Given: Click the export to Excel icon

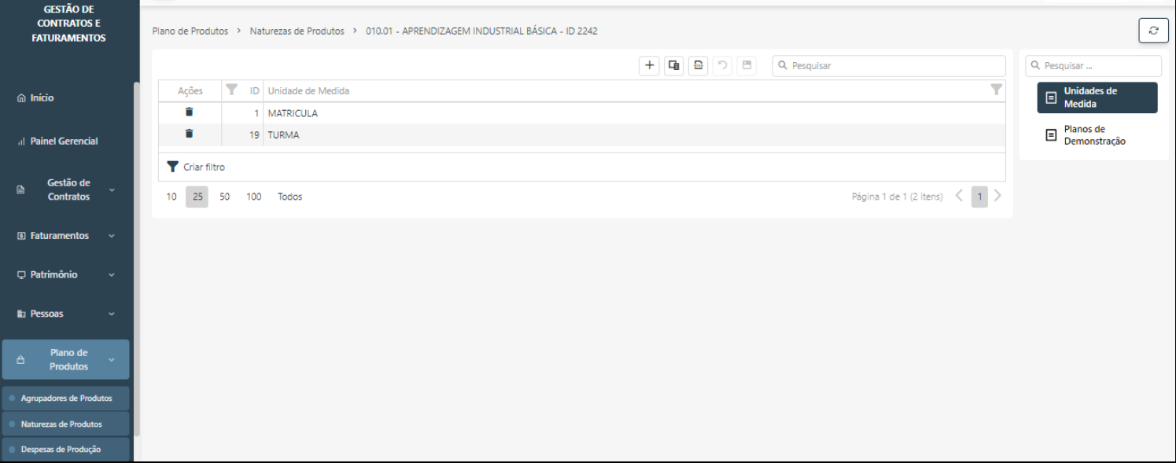Looking at the screenshot, I should tap(698, 66).
